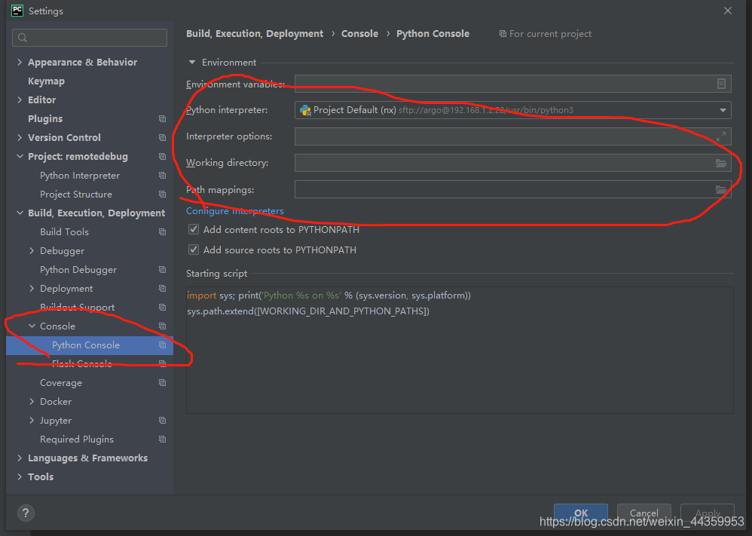Click the Interpreter options input field
The width and height of the screenshot is (752, 536).
pos(512,136)
